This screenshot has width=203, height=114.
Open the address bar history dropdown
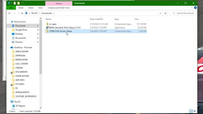160,13
